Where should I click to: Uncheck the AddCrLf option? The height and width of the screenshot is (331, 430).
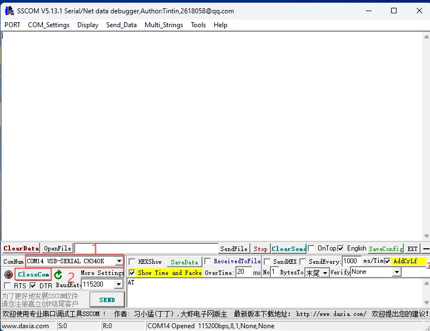(x=388, y=261)
